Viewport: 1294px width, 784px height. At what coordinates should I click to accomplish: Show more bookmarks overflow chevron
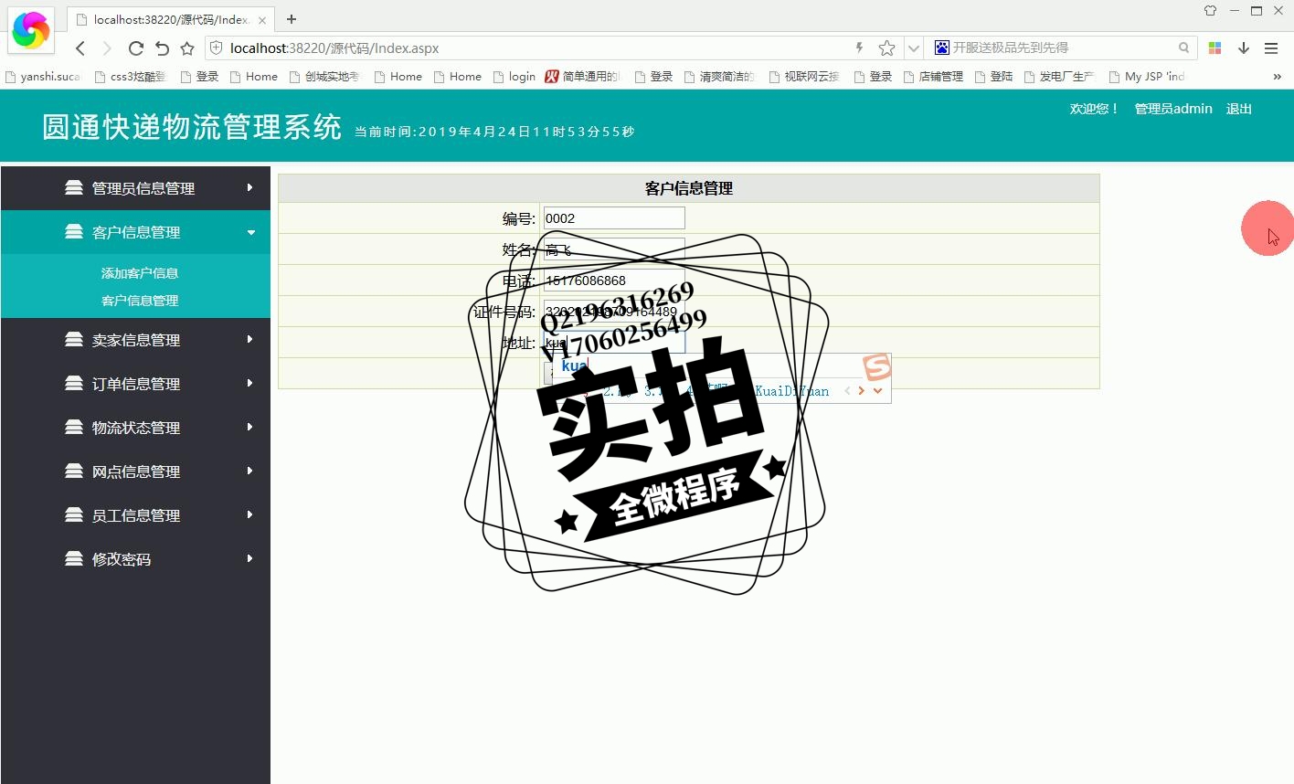point(1277,77)
